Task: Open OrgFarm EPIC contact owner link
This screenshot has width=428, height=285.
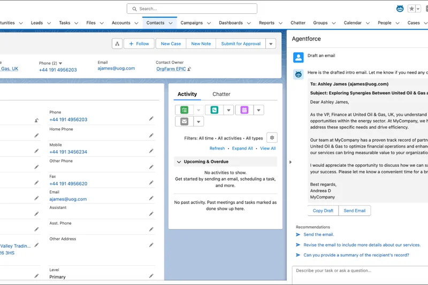Action: tap(171, 69)
